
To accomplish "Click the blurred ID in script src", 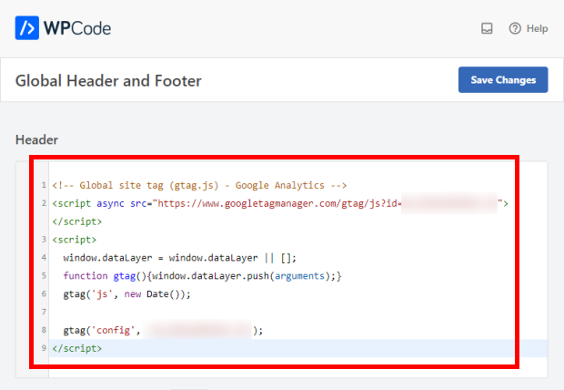I will click(x=450, y=203).
